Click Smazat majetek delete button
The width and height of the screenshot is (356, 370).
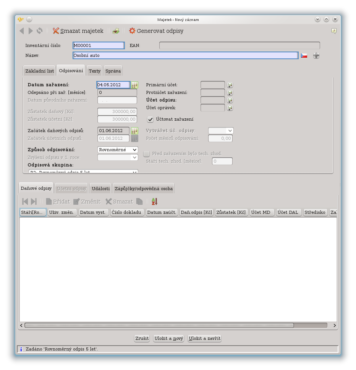(x=78, y=31)
